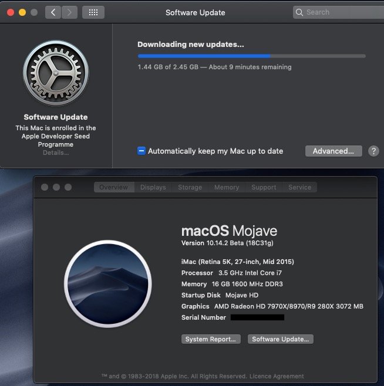This screenshot has width=384, height=386.
Task: Click System Report... button
Action: [x=211, y=339]
